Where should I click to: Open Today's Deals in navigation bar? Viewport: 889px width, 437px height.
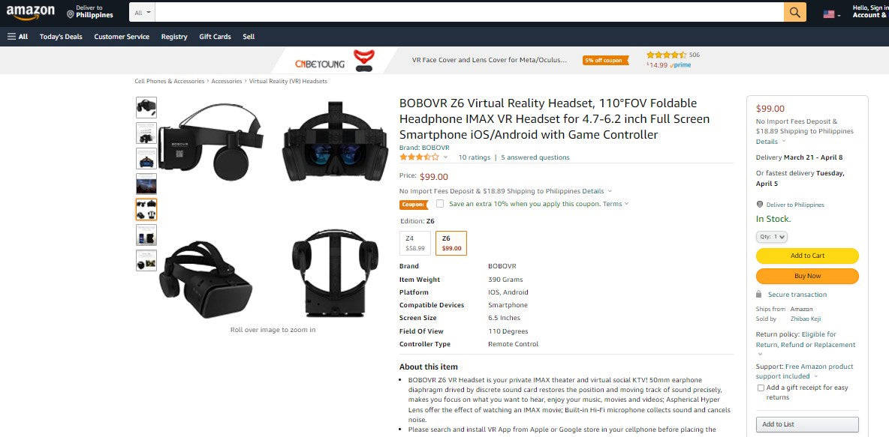[61, 36]
